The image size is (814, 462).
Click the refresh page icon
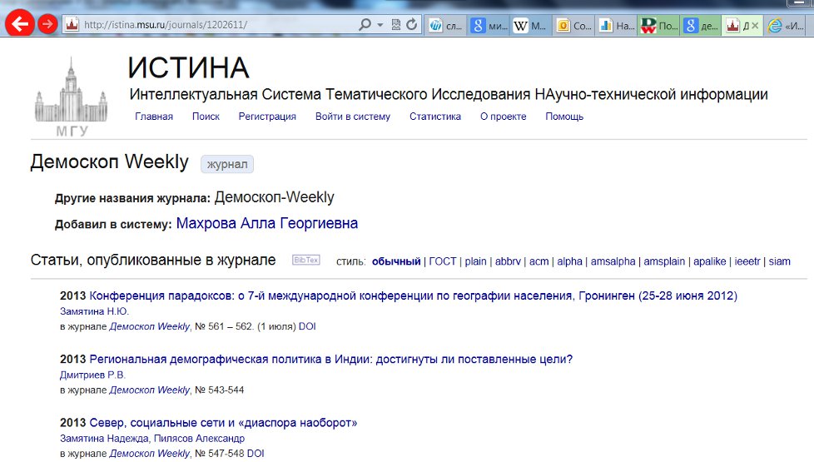pyautogui.click(x=412, y=25)
